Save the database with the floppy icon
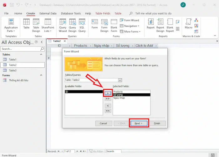The height and width of the screenshot is (157, 219). 12,5
